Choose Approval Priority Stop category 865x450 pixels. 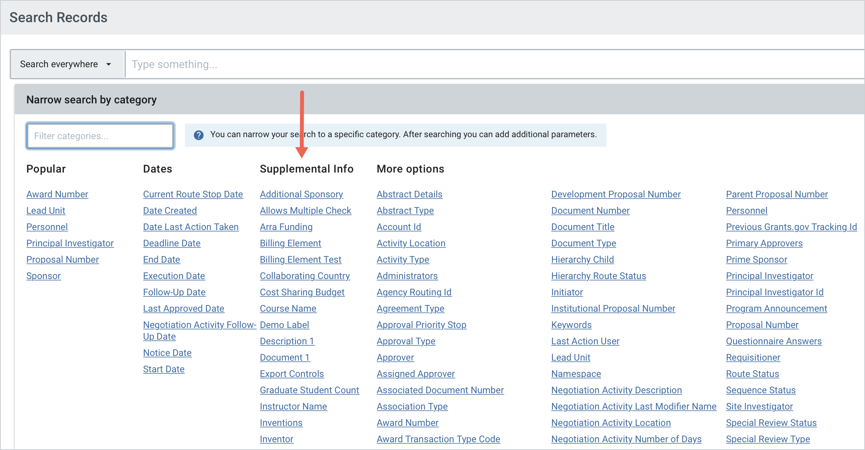(x=422, y=325)
